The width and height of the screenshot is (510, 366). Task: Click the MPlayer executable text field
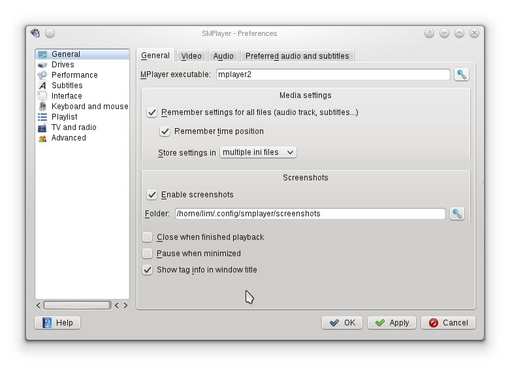333,75
